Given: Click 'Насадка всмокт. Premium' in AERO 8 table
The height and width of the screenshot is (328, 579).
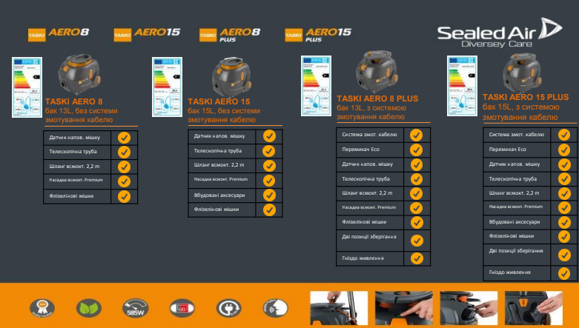Looking at the screenshot, I should [76, 180].
